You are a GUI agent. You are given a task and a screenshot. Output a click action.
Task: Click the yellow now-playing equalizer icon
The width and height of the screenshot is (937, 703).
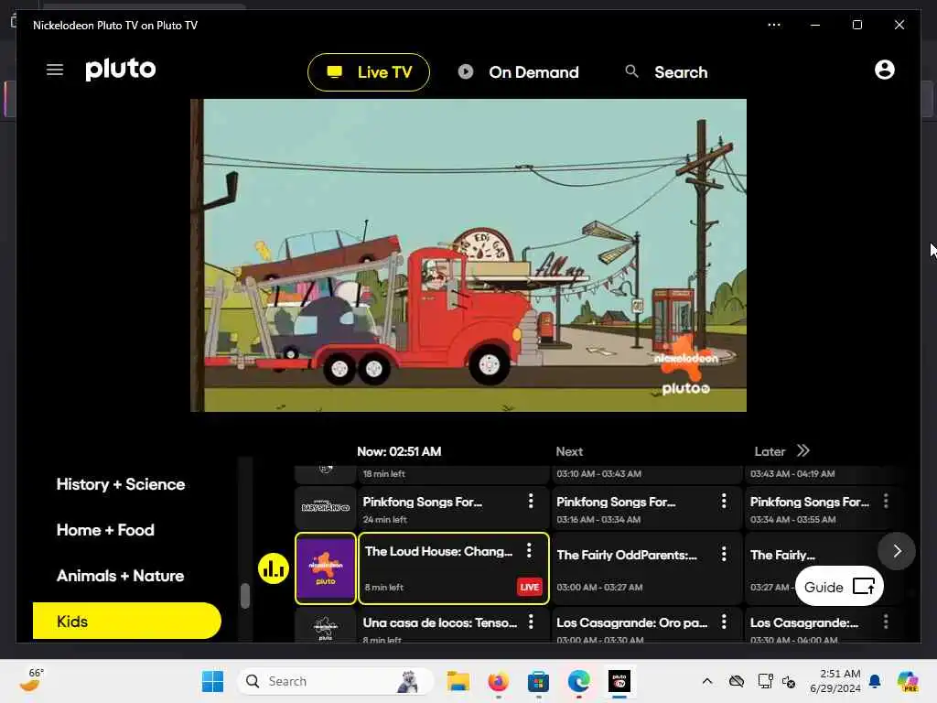(274, 568)
